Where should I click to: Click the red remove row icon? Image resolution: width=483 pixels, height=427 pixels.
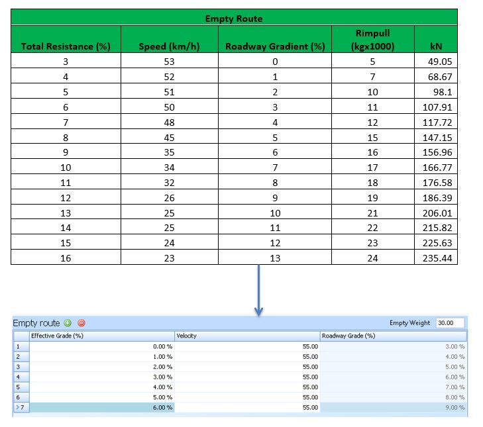81,323
